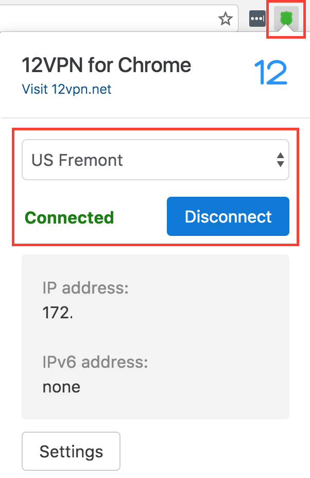Click the green Connected status text

coord(69,217)
